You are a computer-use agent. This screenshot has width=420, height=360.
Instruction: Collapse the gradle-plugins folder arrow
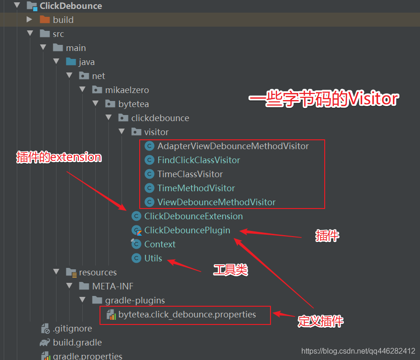pyautogui.click(x=83, y=300)
